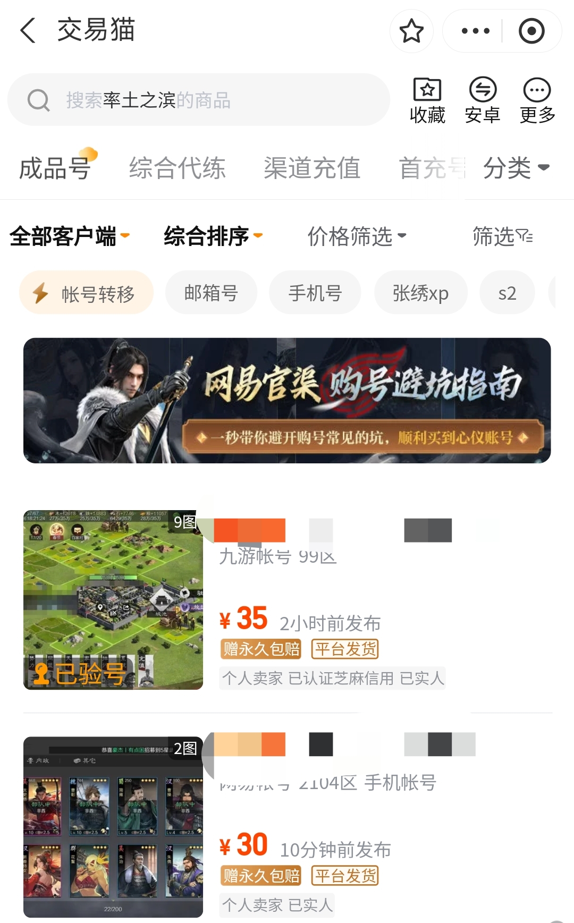Open 收藏 favorites icon
The image size is (574, 923).
tap(427, 100)
